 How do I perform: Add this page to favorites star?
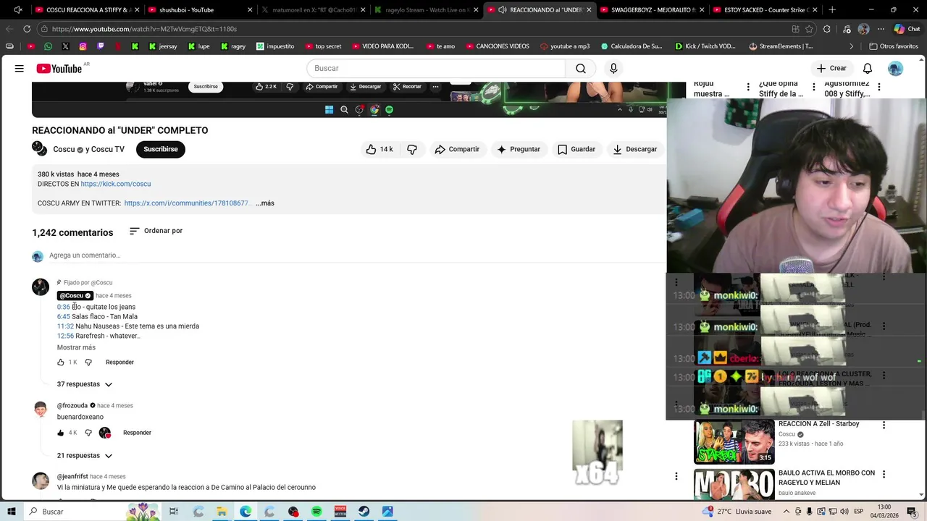tap(809, 29)
